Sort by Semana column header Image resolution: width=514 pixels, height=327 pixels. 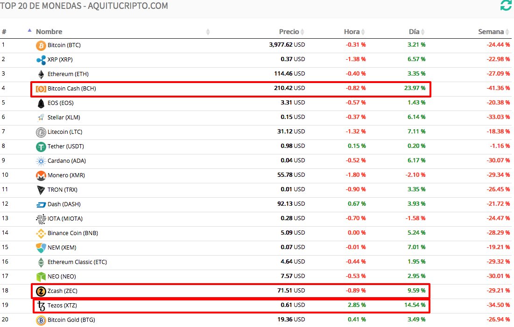click(493, 32)
